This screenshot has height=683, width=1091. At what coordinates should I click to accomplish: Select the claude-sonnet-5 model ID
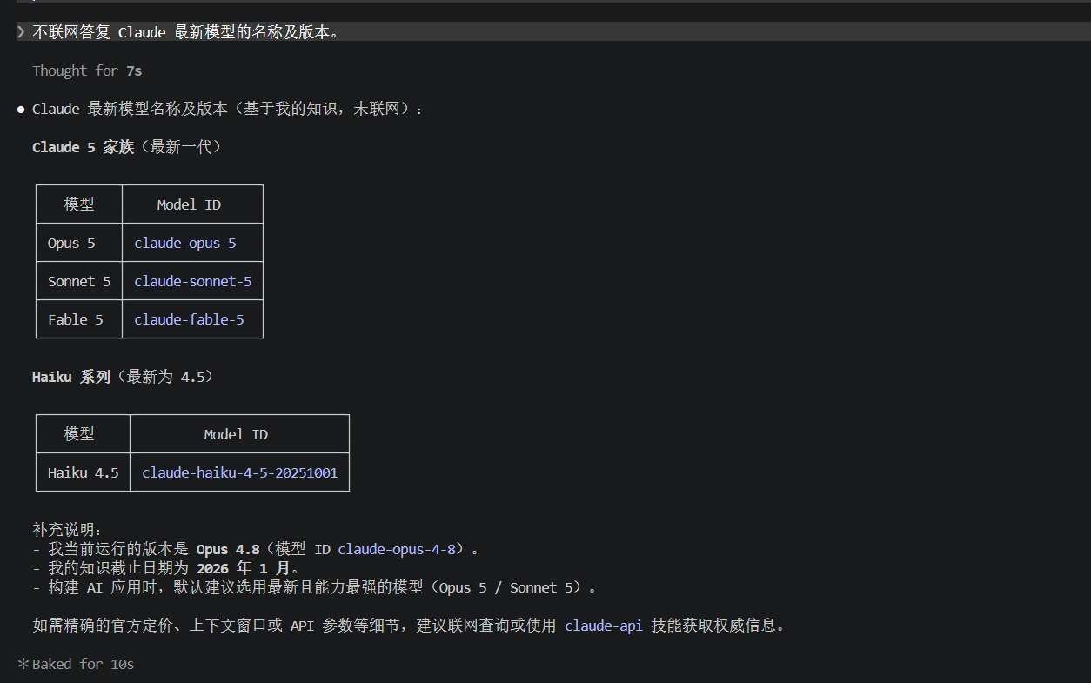click(193, 281)
